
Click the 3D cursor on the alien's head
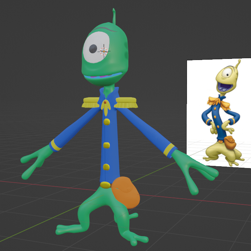[104, 51]
